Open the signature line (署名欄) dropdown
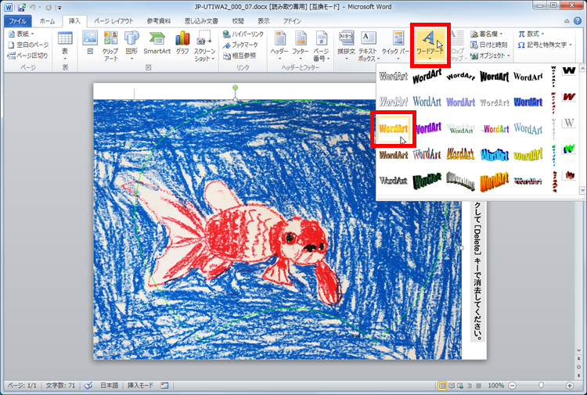 (487, 34)
